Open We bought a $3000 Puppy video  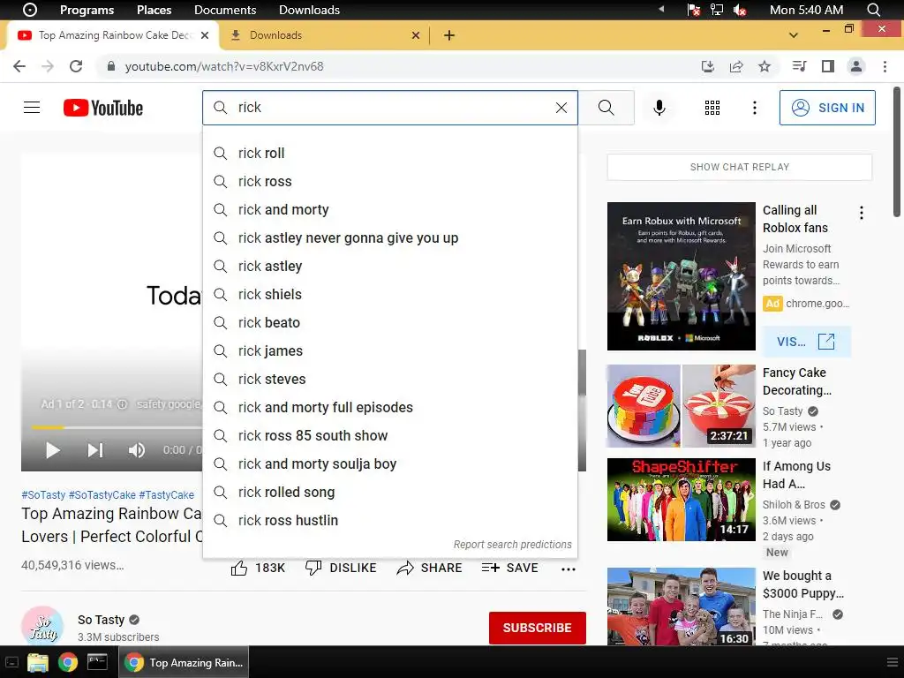[x=681, y=606]
